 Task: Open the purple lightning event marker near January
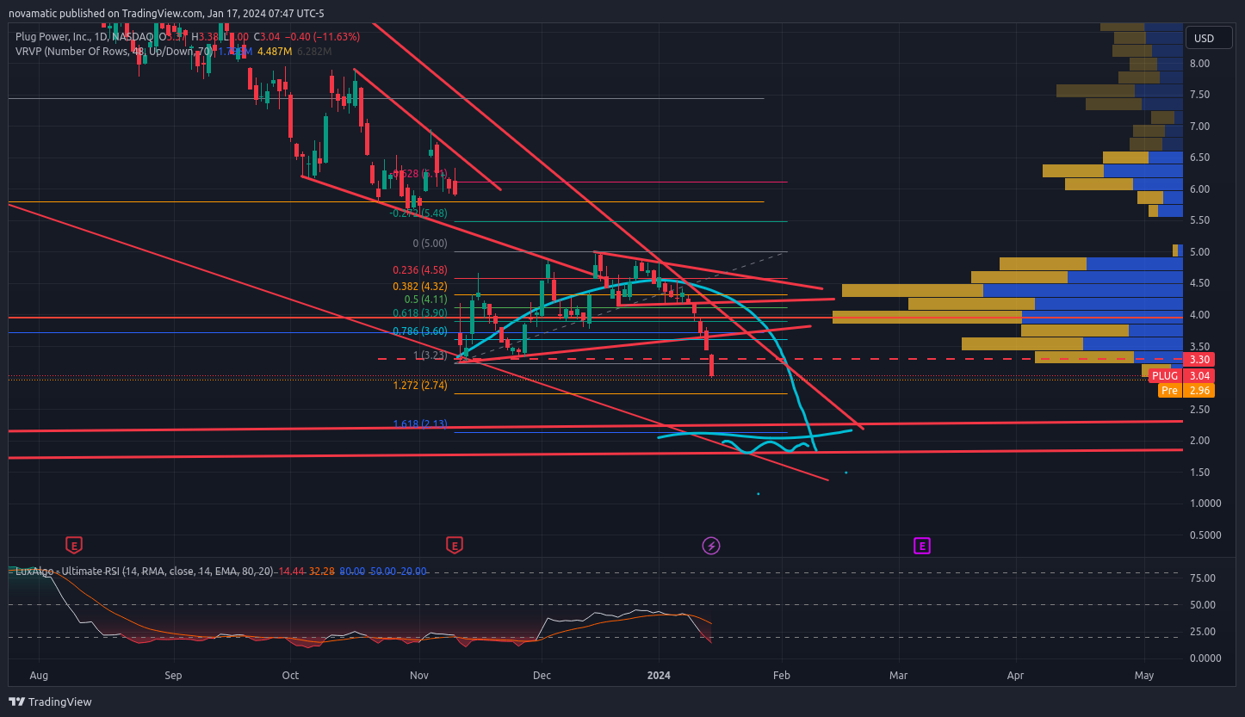pyautogui.click(x=711, y=545)
